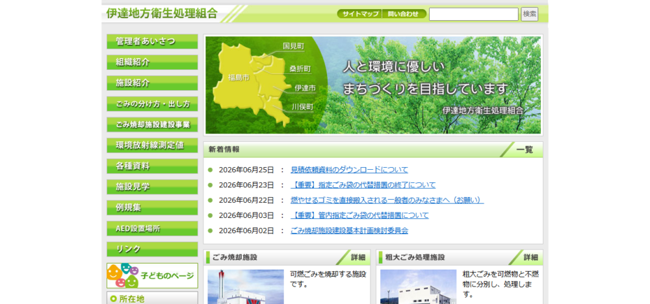Select AED設置場所 in the sidebar

point(152,228)
